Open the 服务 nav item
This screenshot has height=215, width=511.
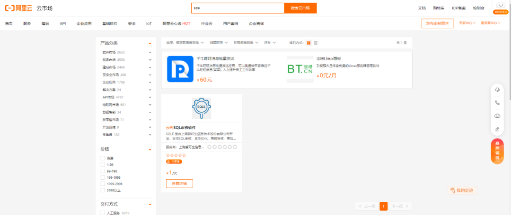(27, 24)
